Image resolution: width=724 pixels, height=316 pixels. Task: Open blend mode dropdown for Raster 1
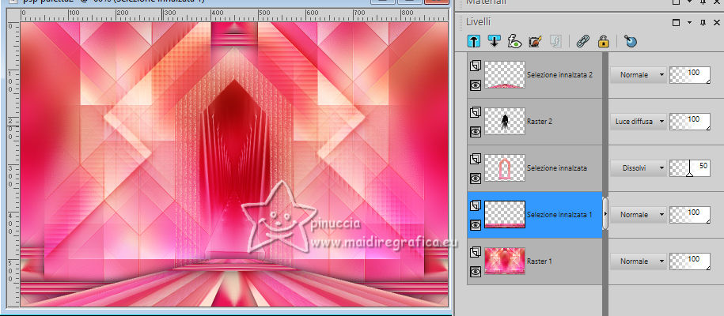pyautogui.click(x=638, y=261)
